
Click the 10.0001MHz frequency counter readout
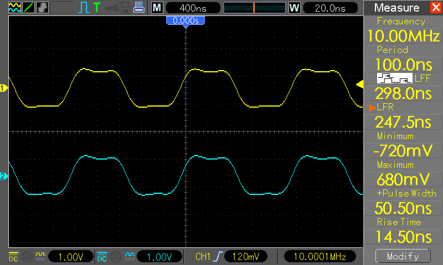click(x=320, y=257)
